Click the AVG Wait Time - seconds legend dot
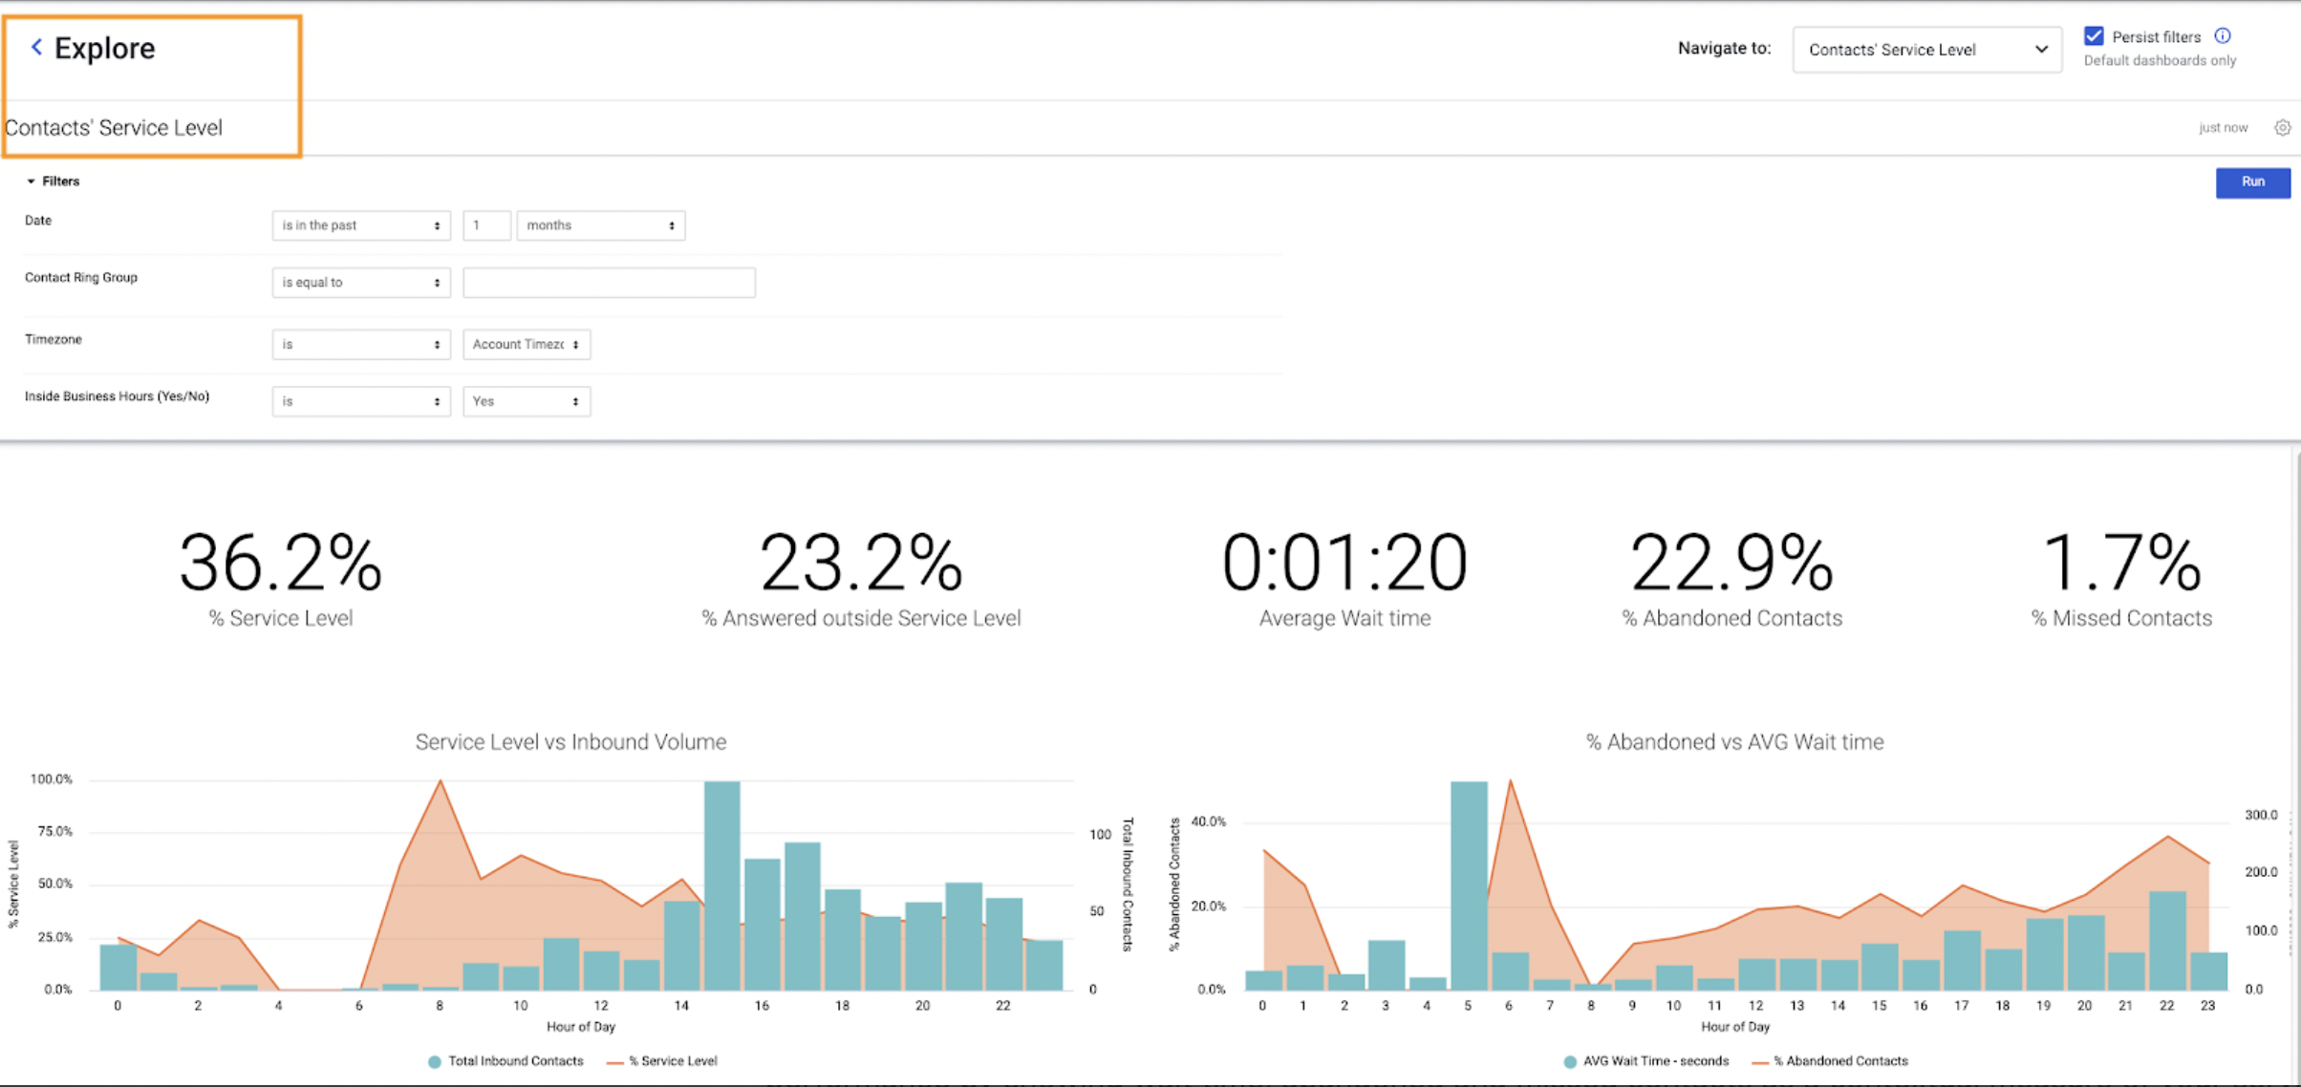Screen dimensions: 2301x1087 tap(1568, 1060)
